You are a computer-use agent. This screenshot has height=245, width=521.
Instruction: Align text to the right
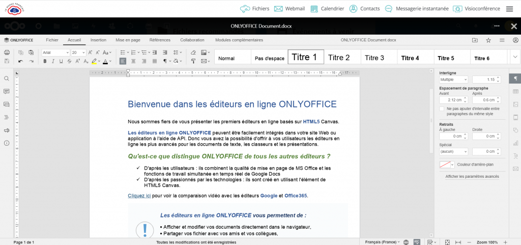coord(144,61)
